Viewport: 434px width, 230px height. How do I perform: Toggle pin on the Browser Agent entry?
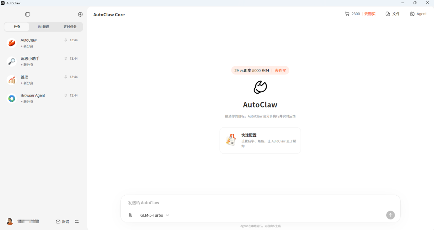[x=65, y=95]
